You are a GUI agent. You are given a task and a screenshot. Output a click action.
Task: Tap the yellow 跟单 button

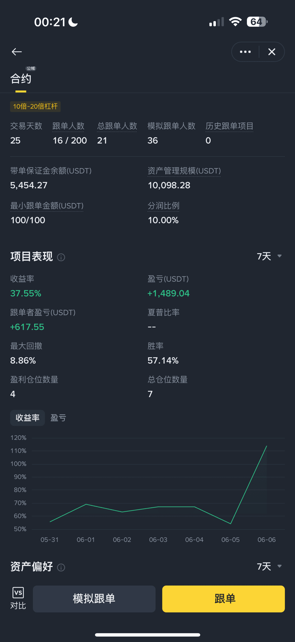tap(223, 599)
